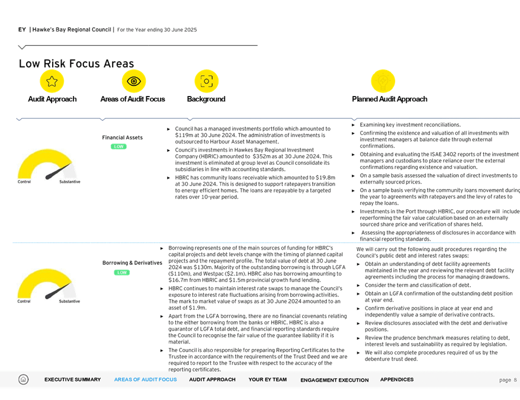520x400 pixels.
Task: Click the Areas of Audit Focus eye icon
Action: coord(134,82)
